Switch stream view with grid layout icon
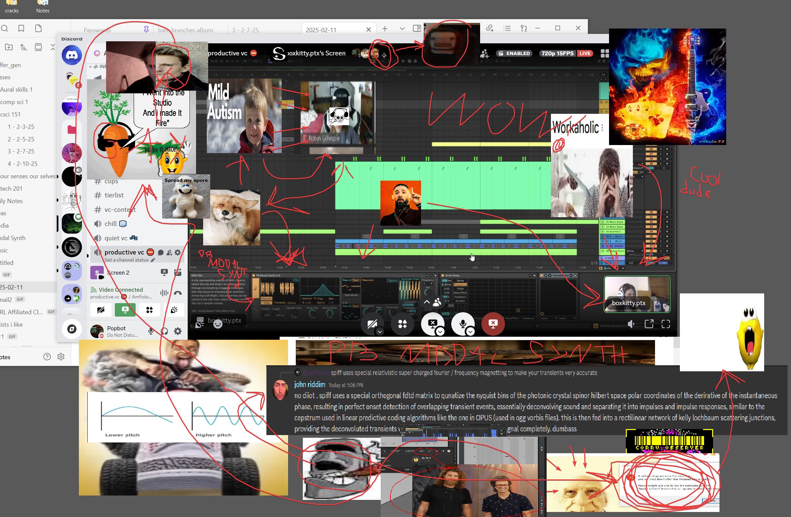This screenshot has width=791, height=517. pos(604,53)
